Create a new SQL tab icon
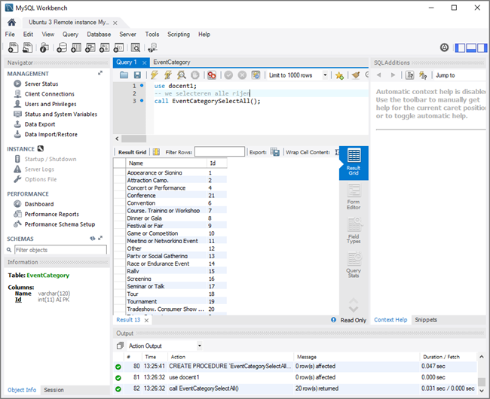490x399 pixels. tap(13, 47)
